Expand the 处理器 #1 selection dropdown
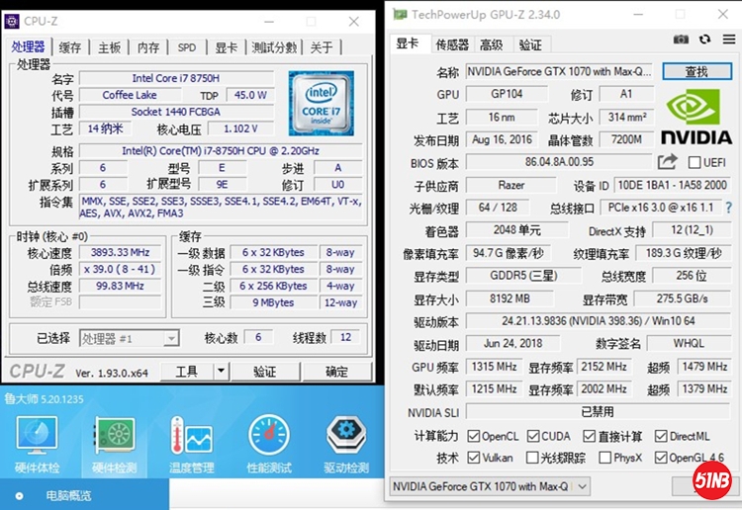The height and width of the screenshot is (510, 742). (x=171, y=338)
